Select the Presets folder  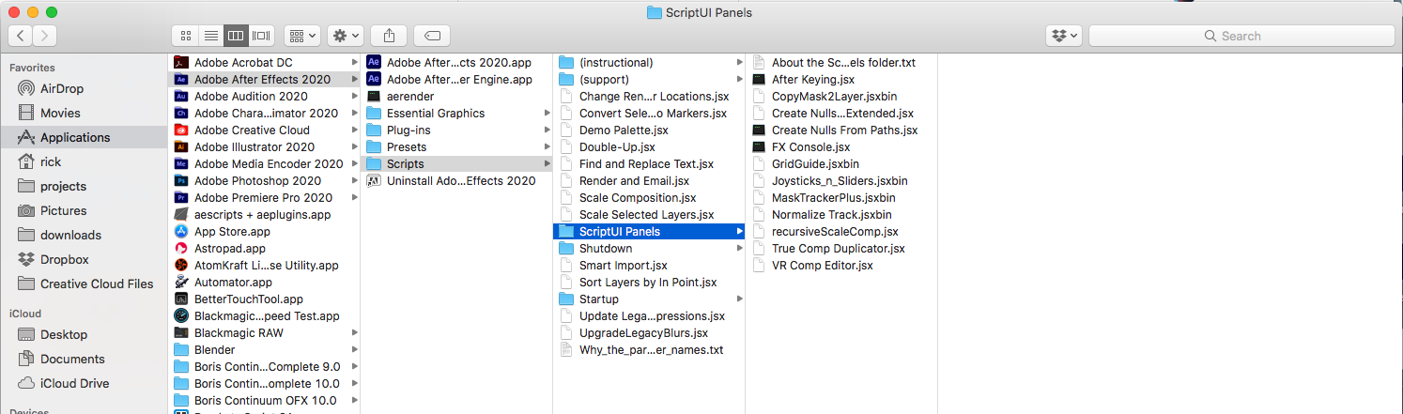(407, 147)
